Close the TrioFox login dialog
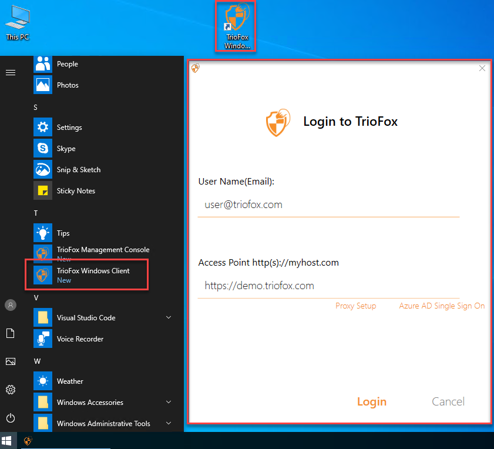The height and width of the screenshot is (449, 494). coord(482,68)
